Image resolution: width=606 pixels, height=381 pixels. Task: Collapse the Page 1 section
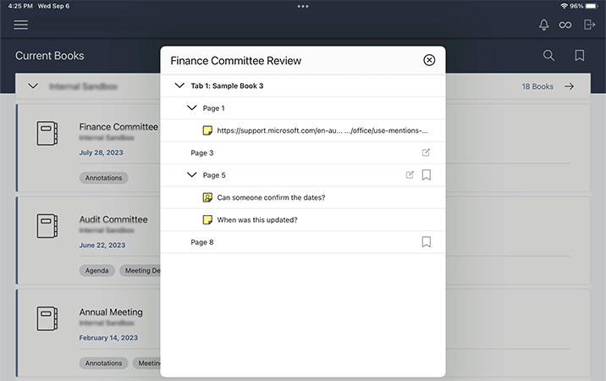click(x=191, y=108)
